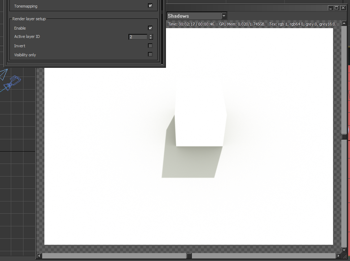
Task: Click the vertical scrollbar up arrow
Action: tap(344, 23)
